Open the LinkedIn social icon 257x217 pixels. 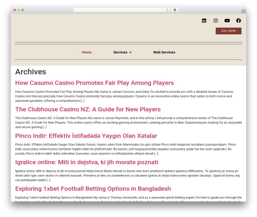[204, 21]
